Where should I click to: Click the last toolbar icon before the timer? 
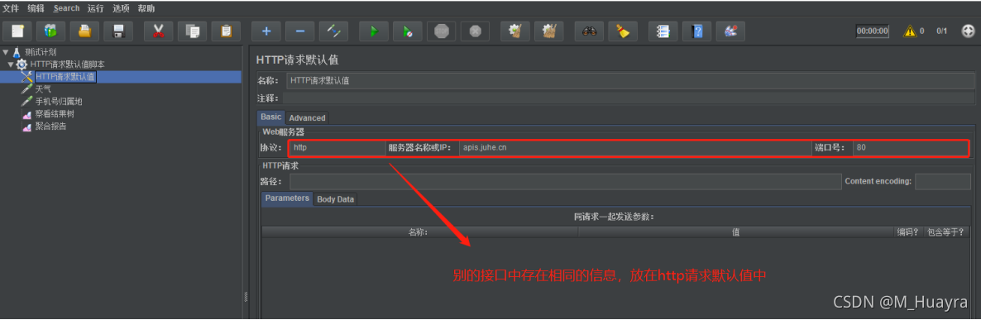click(x=730, y=31)
